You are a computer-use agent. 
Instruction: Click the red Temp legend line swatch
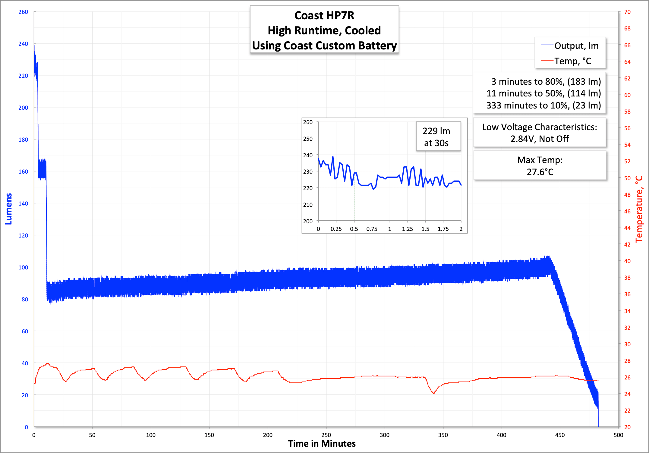pos(547,61)
